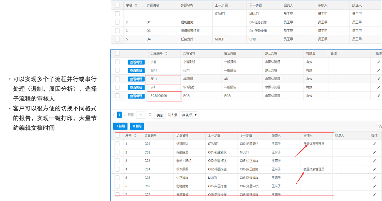Image resolution: width=382 pixels, height=201 pixels.
Task: Click the page number input field
Action: [x=141, y=115]
